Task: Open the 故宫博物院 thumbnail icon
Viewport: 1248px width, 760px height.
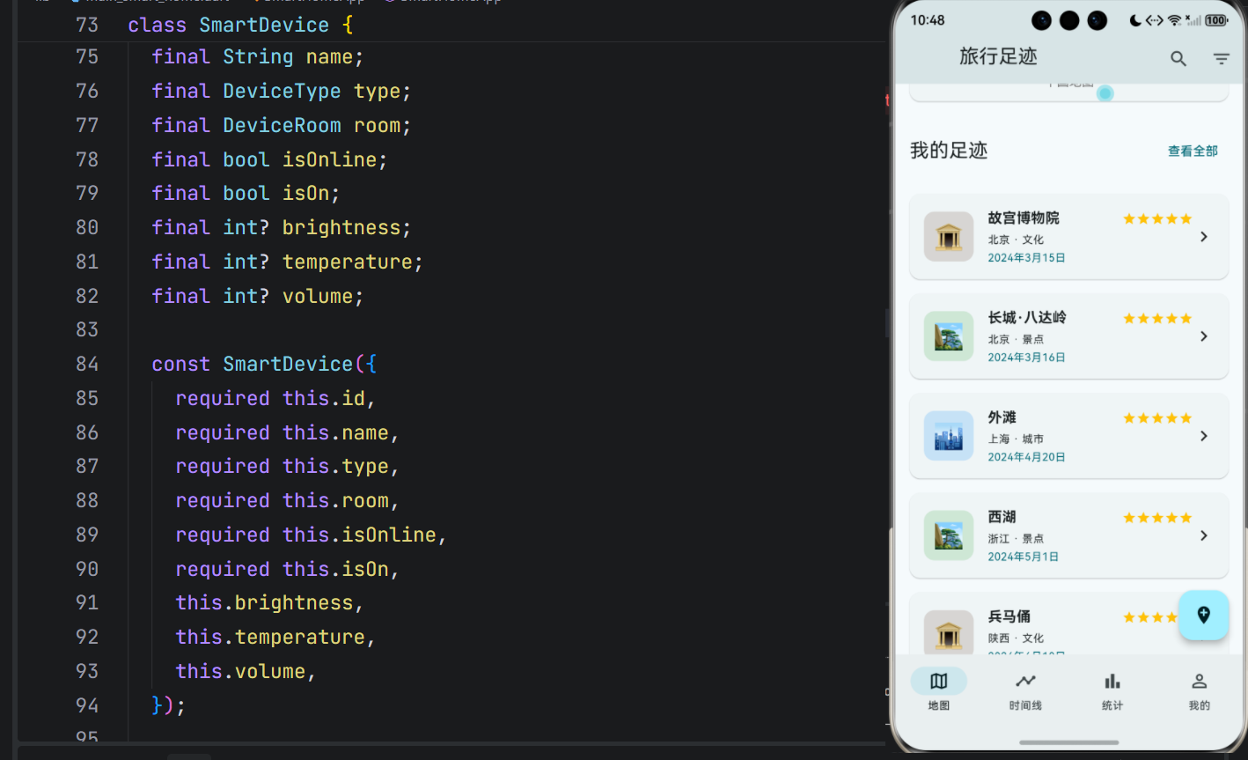Action: pos(949,237)
